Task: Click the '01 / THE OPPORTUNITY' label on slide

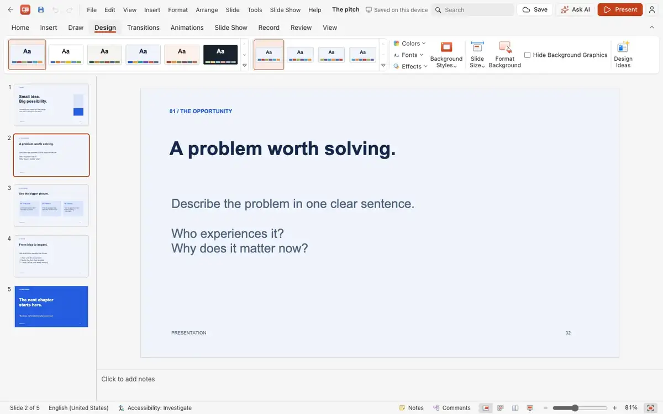Action: coord(201,112)
